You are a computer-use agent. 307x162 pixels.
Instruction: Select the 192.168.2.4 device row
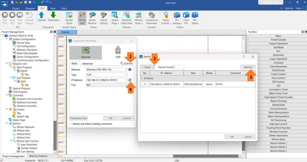pos(198,84)
